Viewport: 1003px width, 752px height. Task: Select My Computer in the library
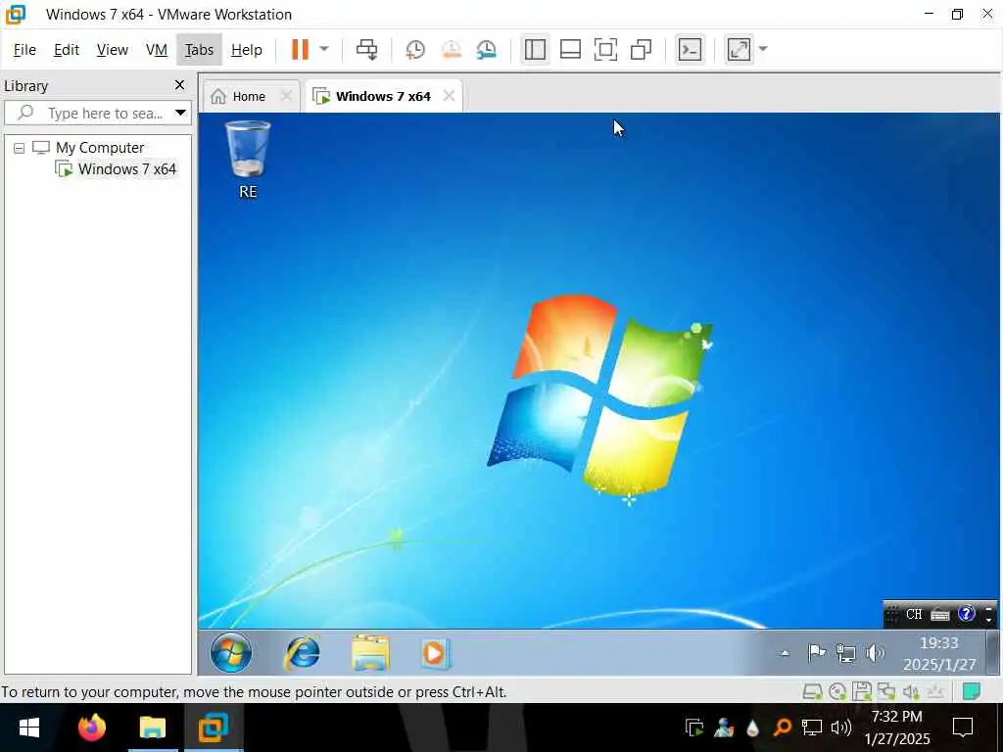point(100,148)
